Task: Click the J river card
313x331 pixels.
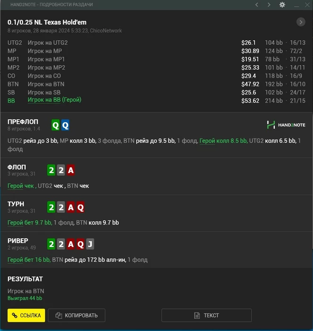Action: (x=90, y=244)
